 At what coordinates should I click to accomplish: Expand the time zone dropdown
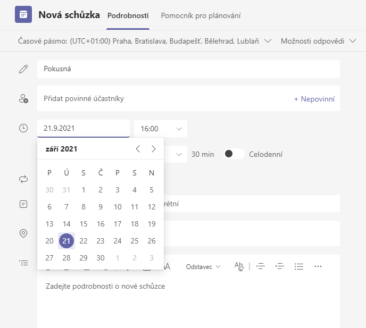click(268, 41)
